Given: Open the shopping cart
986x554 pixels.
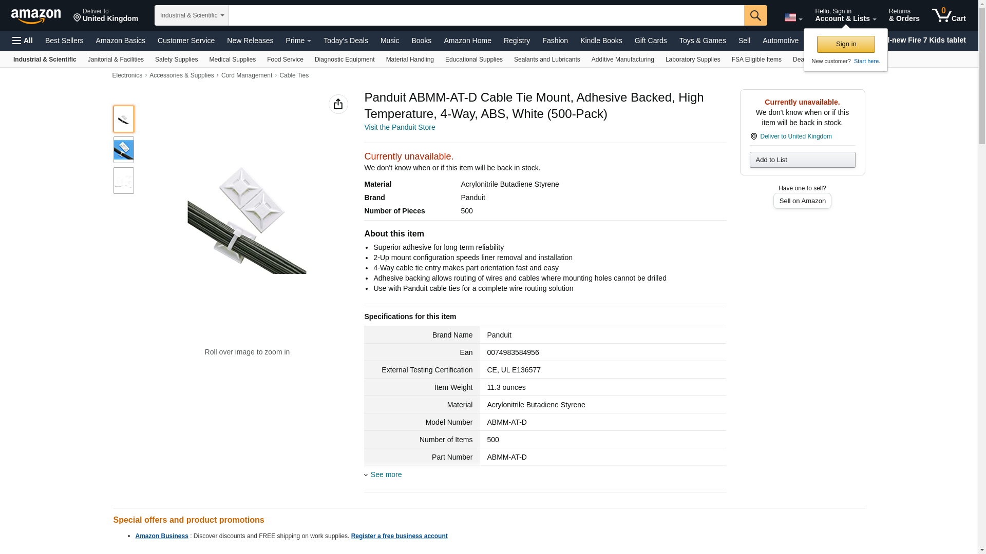Looking at the screenshot, I should click(x=949, y=15).
